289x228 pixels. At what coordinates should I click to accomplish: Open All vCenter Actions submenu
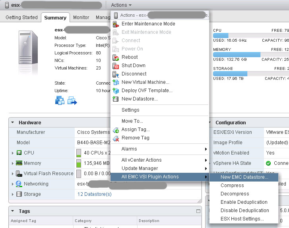pos(160,160)
